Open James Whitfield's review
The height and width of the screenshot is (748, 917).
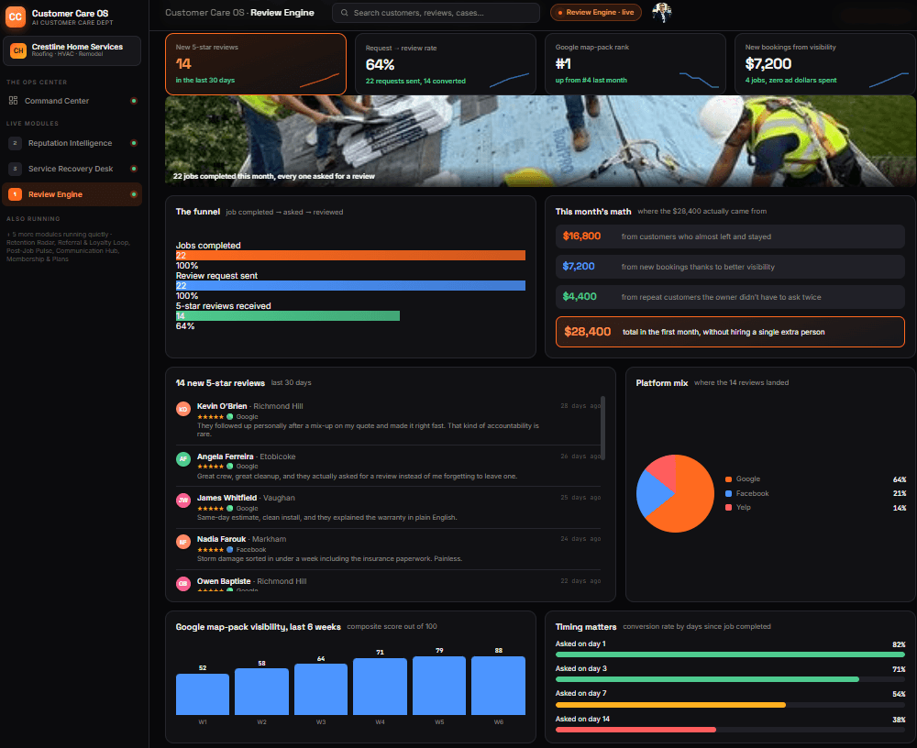[388, 507]
